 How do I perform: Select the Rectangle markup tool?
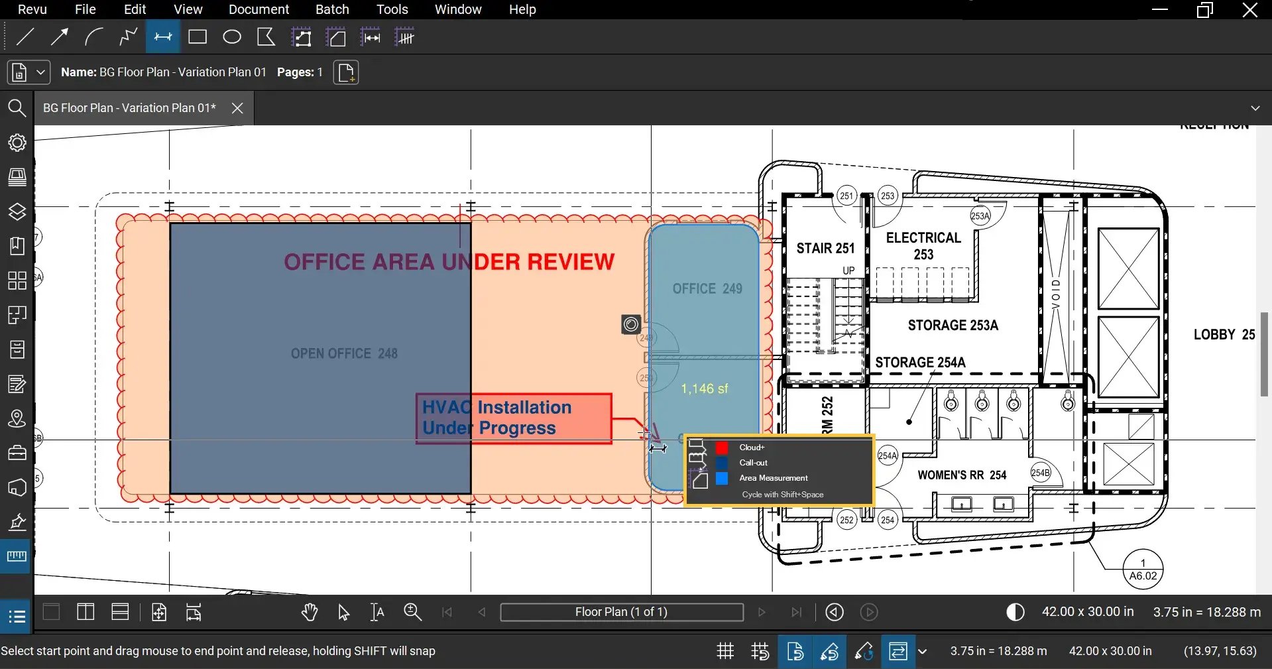(x=198, y=37)
